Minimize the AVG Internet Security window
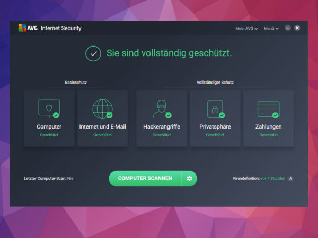 pos(288,28)
